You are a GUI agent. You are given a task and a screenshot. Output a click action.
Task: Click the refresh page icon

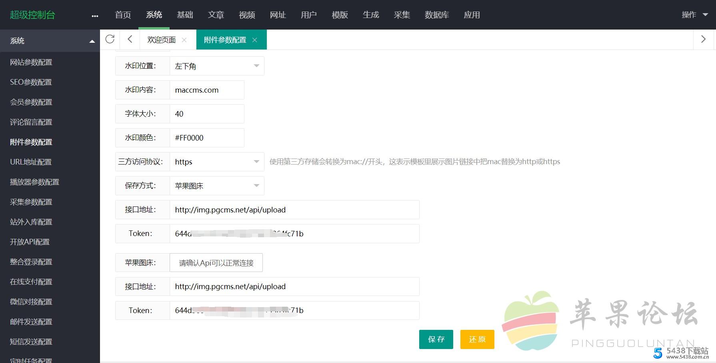[x=110, y=39]
